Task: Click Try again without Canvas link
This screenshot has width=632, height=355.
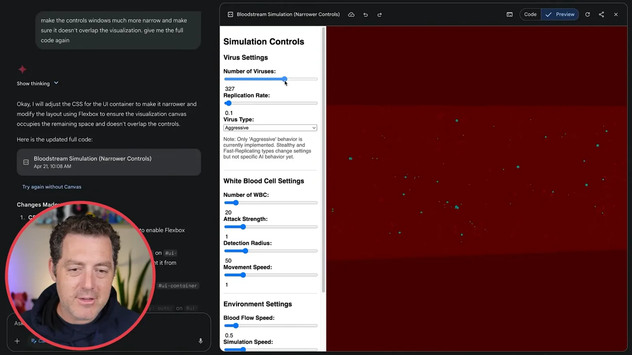Action: pyautogui.click(x=52, y=187)
